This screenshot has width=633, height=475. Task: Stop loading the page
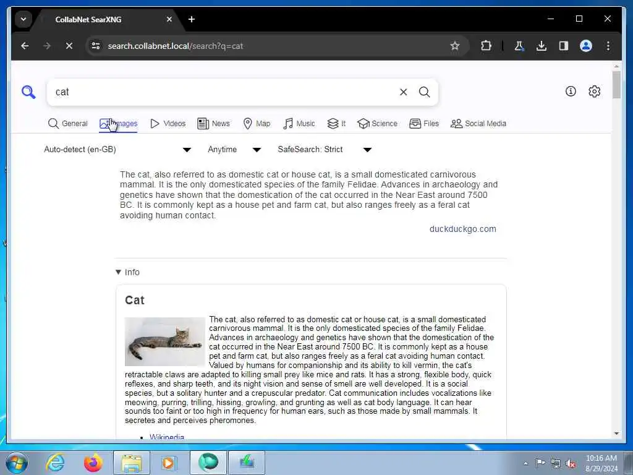(x=69, y=46)
